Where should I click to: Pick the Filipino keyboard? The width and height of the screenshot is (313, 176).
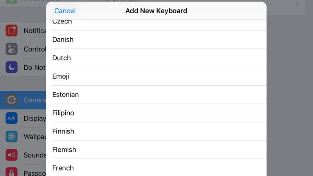(x=156, y=113)
